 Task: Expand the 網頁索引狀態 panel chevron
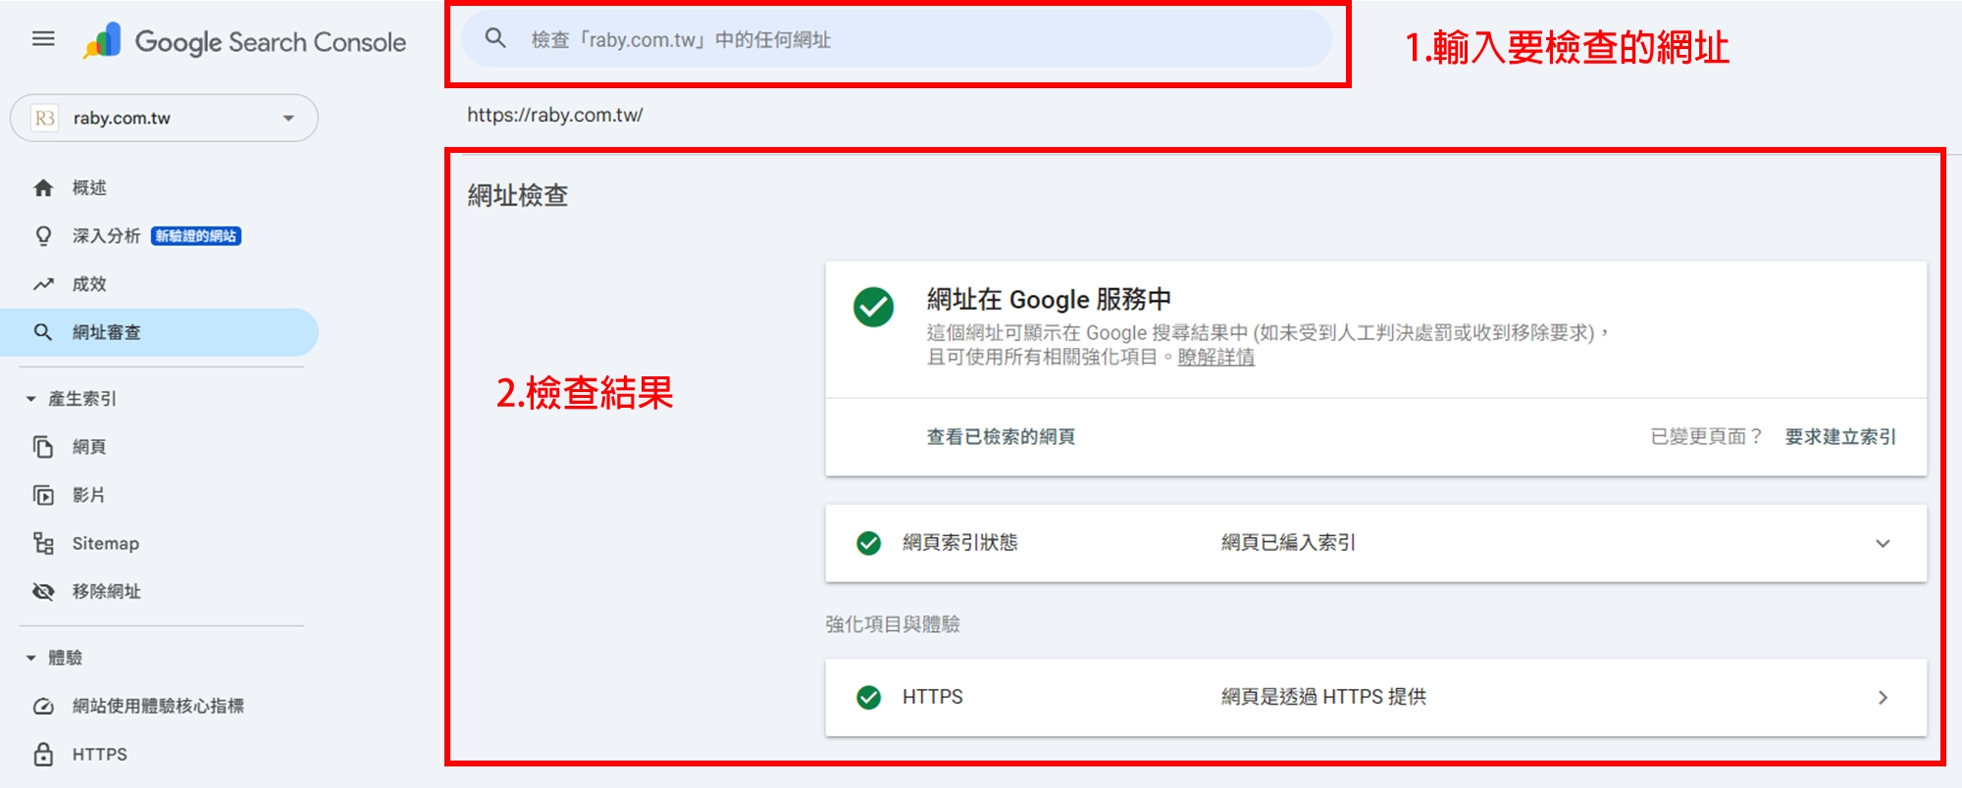[x=1883, y=543]
